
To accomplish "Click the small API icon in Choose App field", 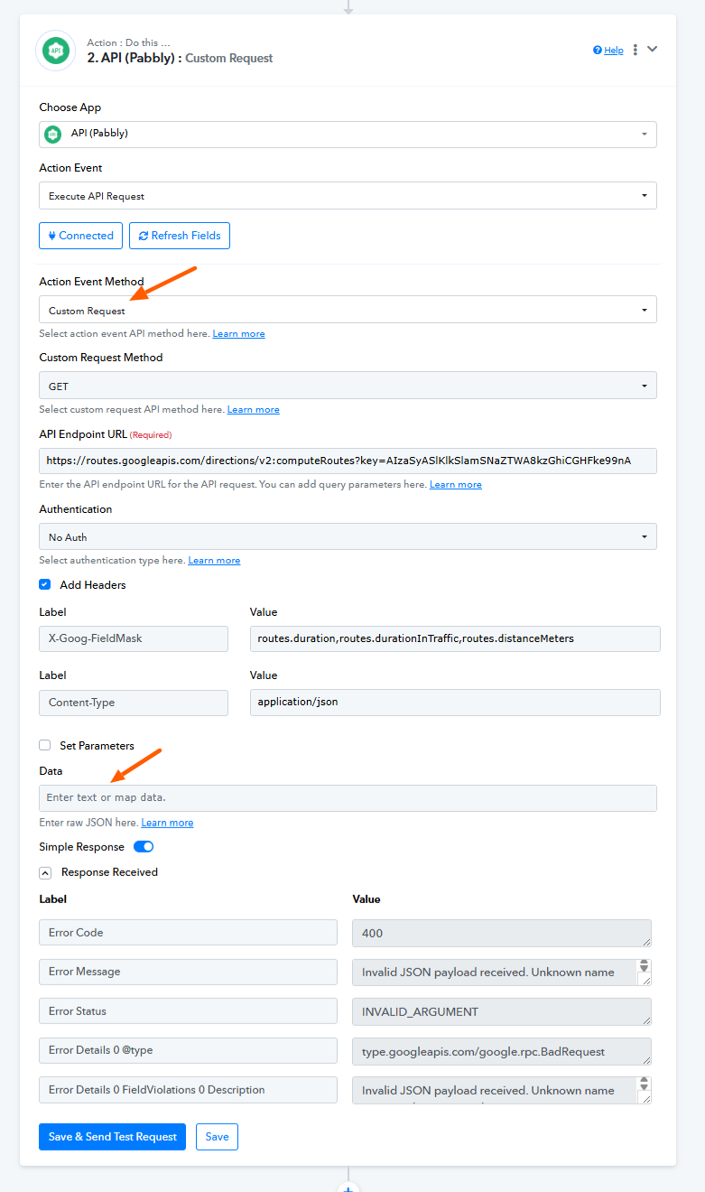I will [x=53, y=134].
